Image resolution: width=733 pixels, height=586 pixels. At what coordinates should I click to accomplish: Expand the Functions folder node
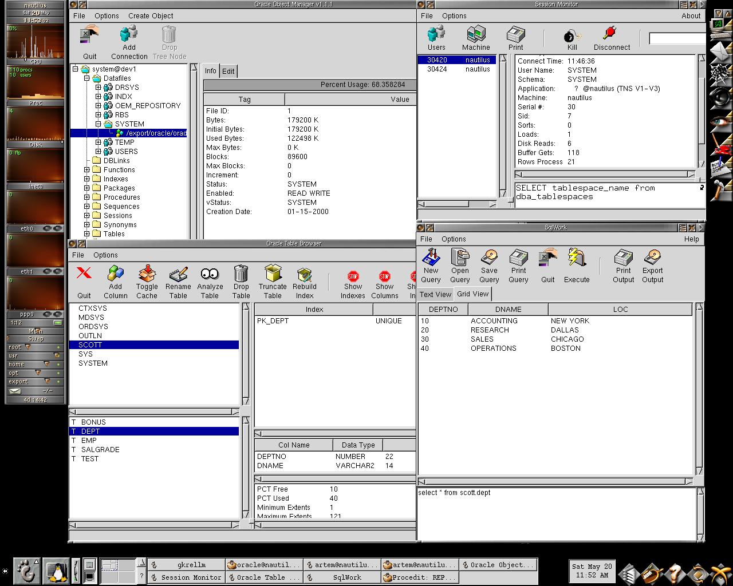tap(86, 170)
